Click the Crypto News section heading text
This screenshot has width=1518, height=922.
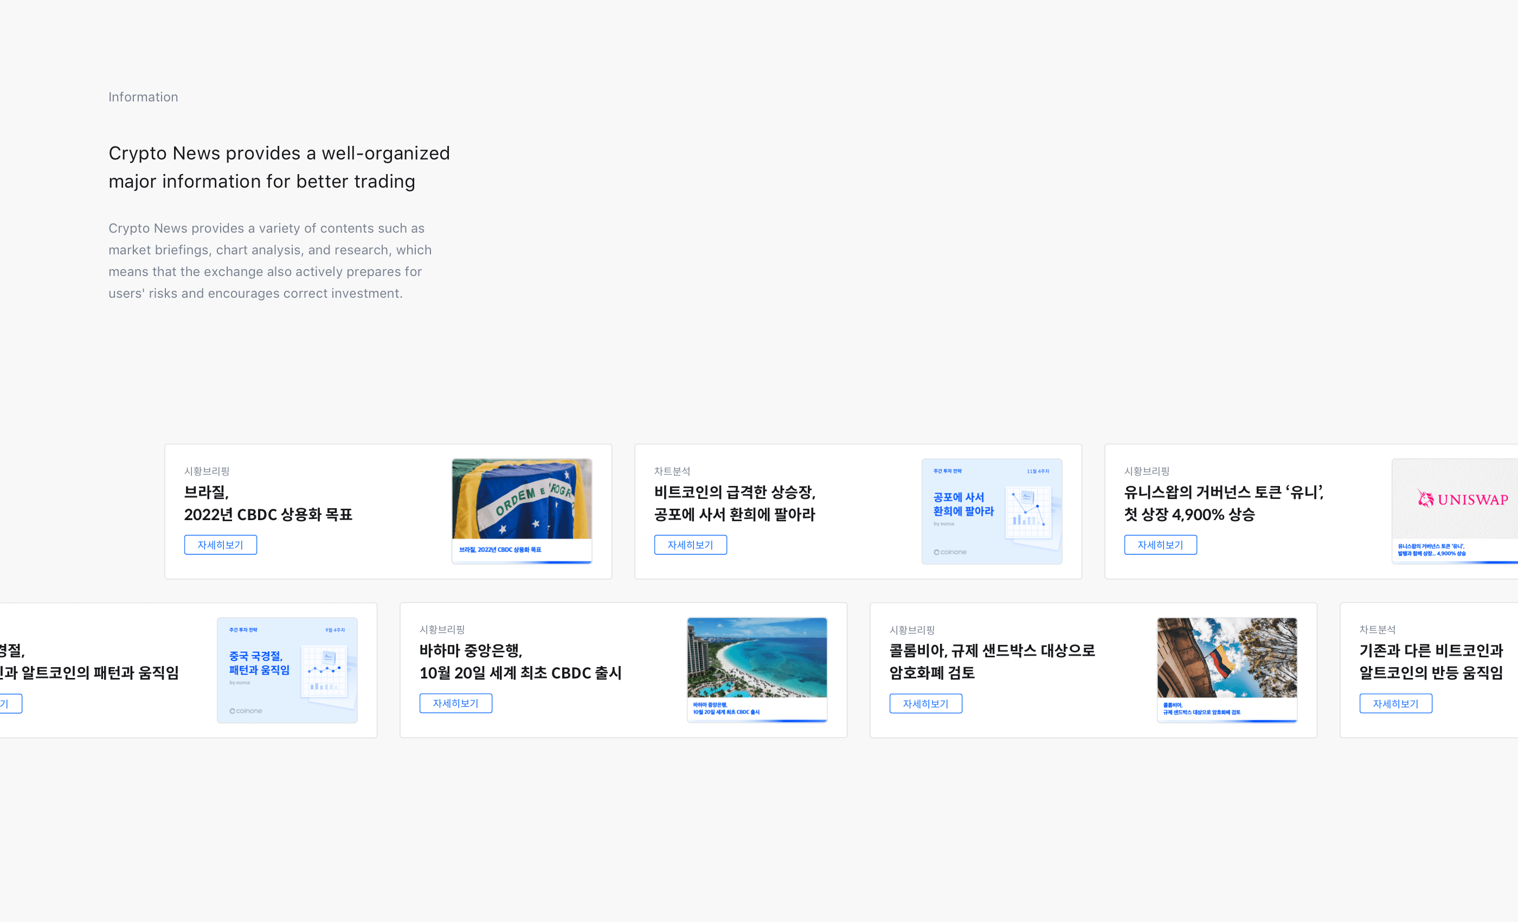(x=279, y=167)
